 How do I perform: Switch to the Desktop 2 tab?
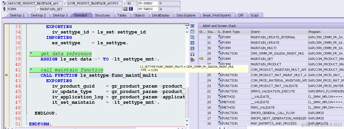tap(38, 15)
